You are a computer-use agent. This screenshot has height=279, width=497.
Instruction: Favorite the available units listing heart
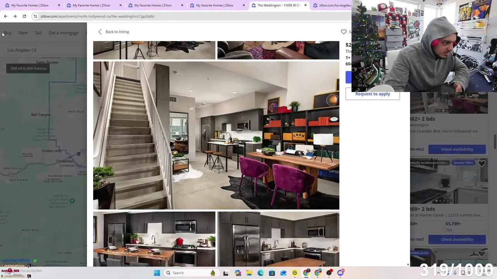(x=481, y=254)
